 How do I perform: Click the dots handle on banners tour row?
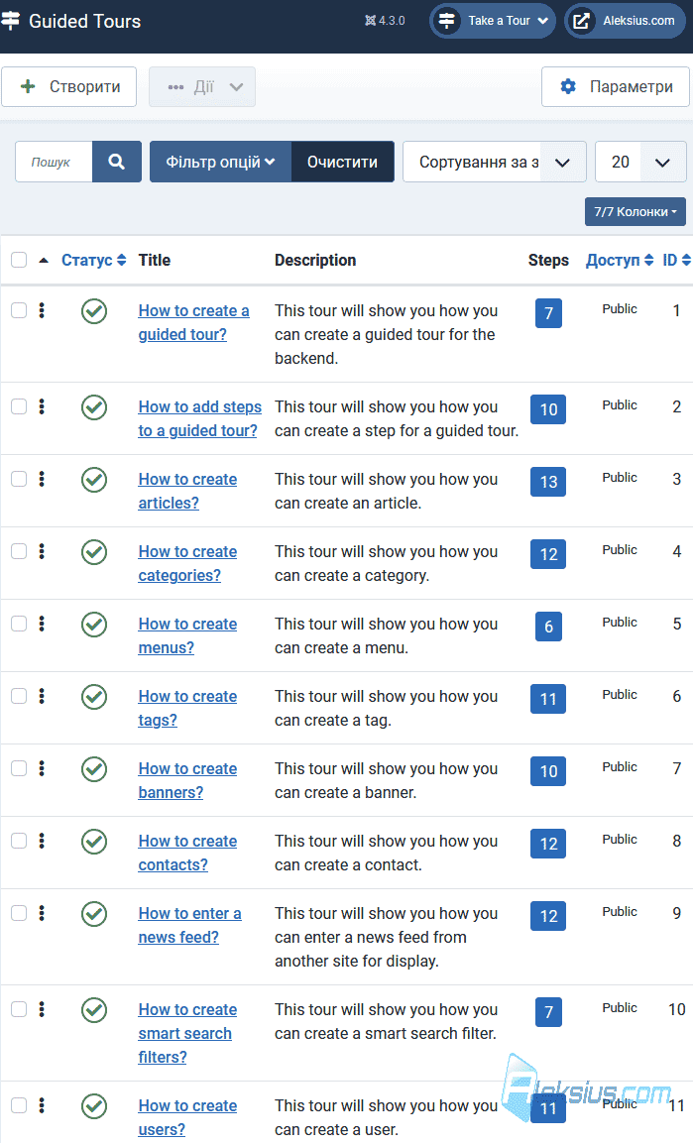[x=42, y=767]
